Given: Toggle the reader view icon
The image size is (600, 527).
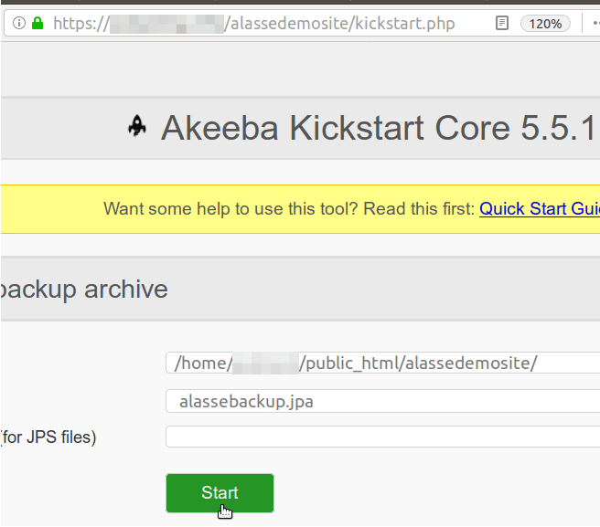Looking at the screenshot, I should (x=501, y=24).
